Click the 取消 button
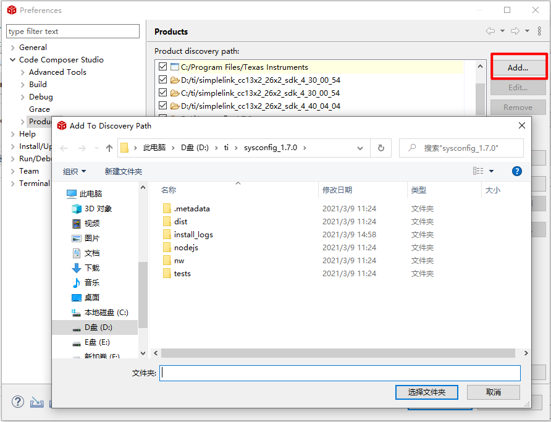Screen dimensions: 551x422 coord(494,392)
